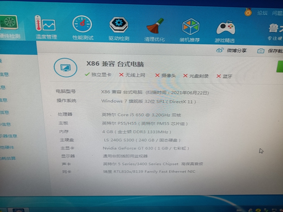Click the 主板 label
This screenshot has height=212, width=283.
pyautogui.click(x=63, y=123)
